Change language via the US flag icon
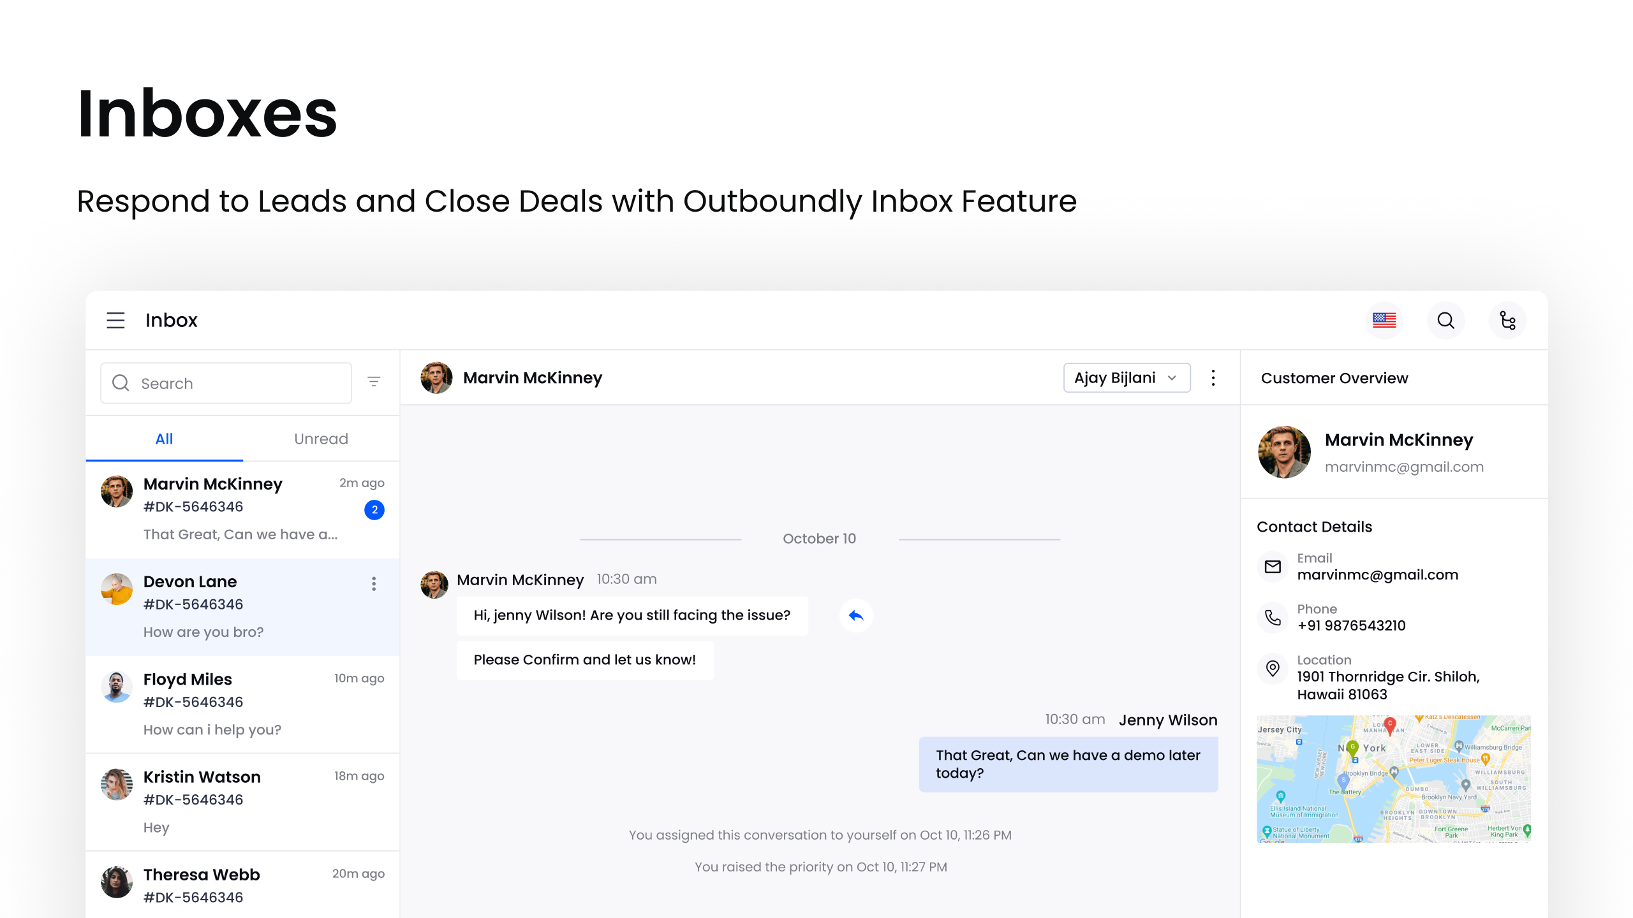This screenshot has height=918, width=1633. 1384,320
